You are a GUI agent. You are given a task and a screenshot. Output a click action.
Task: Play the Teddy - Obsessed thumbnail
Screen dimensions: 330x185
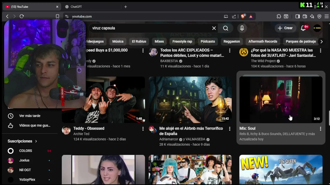[103, 100]
